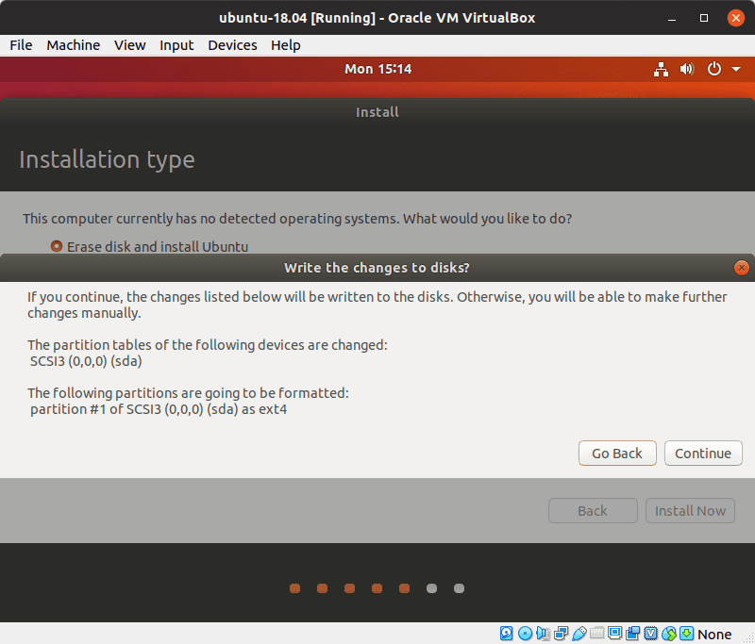Select Erase disk and install Ubuntu radio

pyautogui.click(x=57, y=246)
